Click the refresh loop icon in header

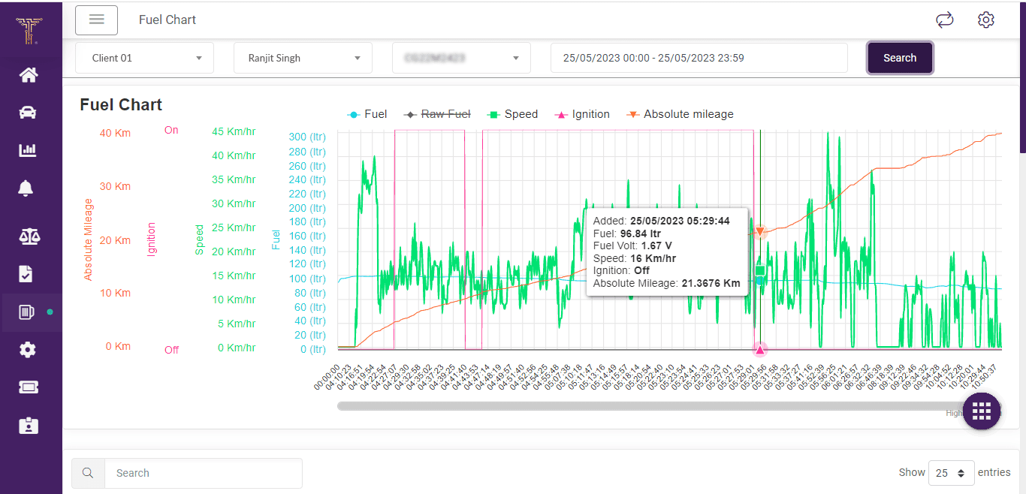click(x=945, y=20)
